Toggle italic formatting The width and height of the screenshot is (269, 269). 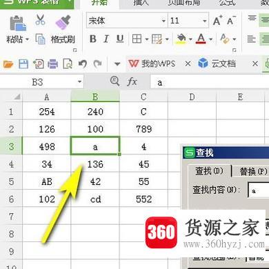pyautogui.click(x=106, y=39)
